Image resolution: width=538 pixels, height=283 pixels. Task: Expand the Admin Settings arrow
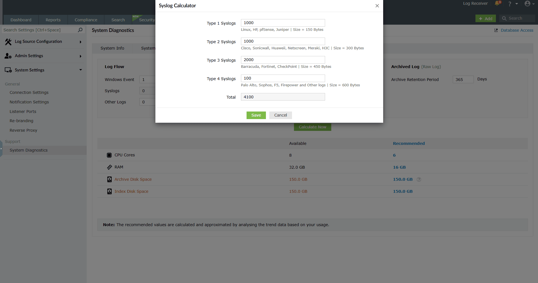tap(81, 56)
